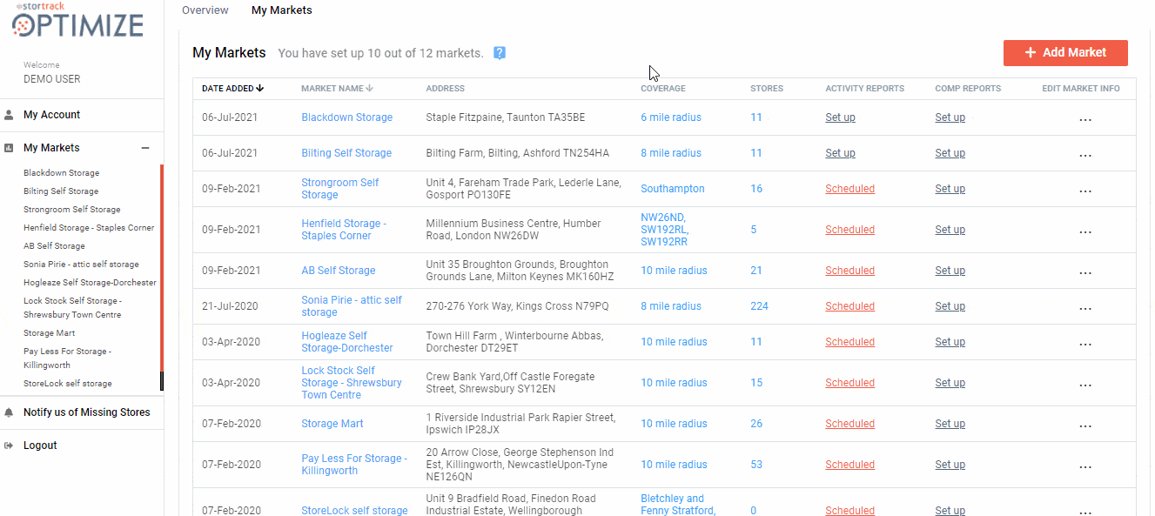Open the markets help question-mark icon
Screen dimensions: 1155x516
click(x=500, y=53)
